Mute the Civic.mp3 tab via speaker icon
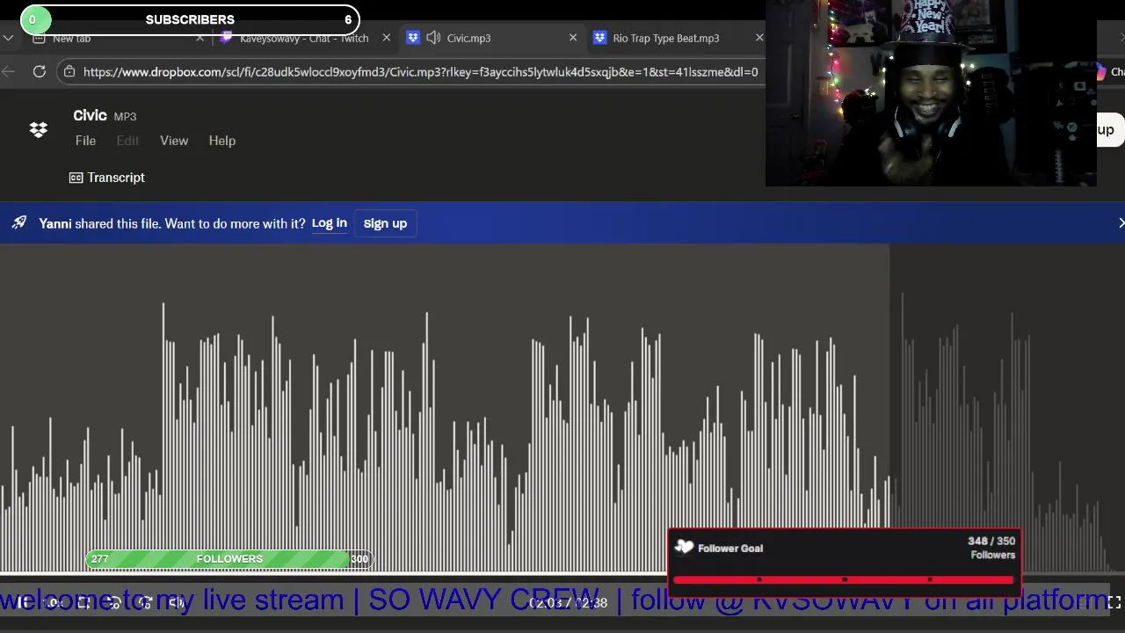The height and width of the screenshot is (633, 1125). pos(433,38)
